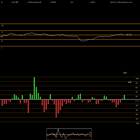
Task: Click the last green MR bar on right
Action: tap(124, 97)
